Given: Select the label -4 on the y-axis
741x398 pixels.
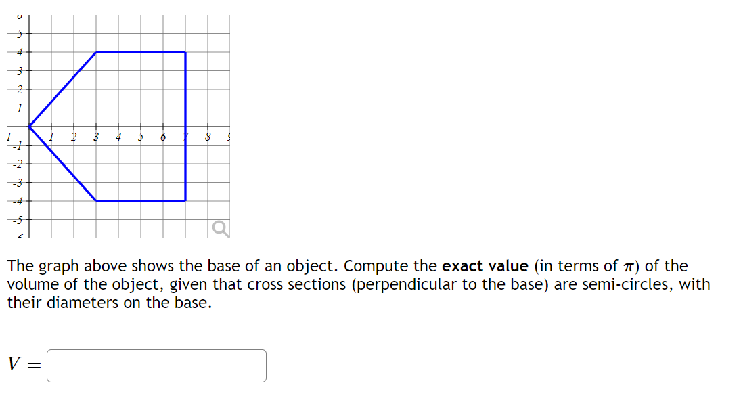Looking at the screenshot, I should pyautogui.click(x=19, y=200).
